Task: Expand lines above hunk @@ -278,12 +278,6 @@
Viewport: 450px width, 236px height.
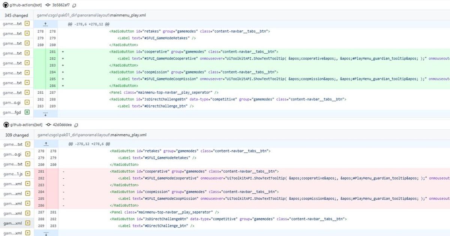Action: pos(46,143)
